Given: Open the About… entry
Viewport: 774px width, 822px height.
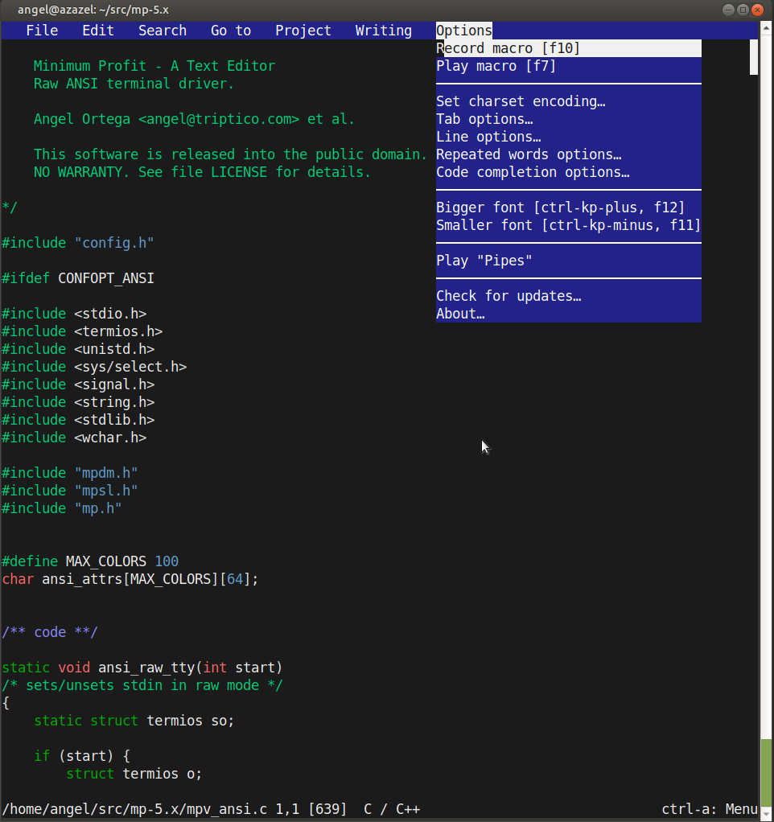Looking at the screenshot, I should tap(569, 314).
